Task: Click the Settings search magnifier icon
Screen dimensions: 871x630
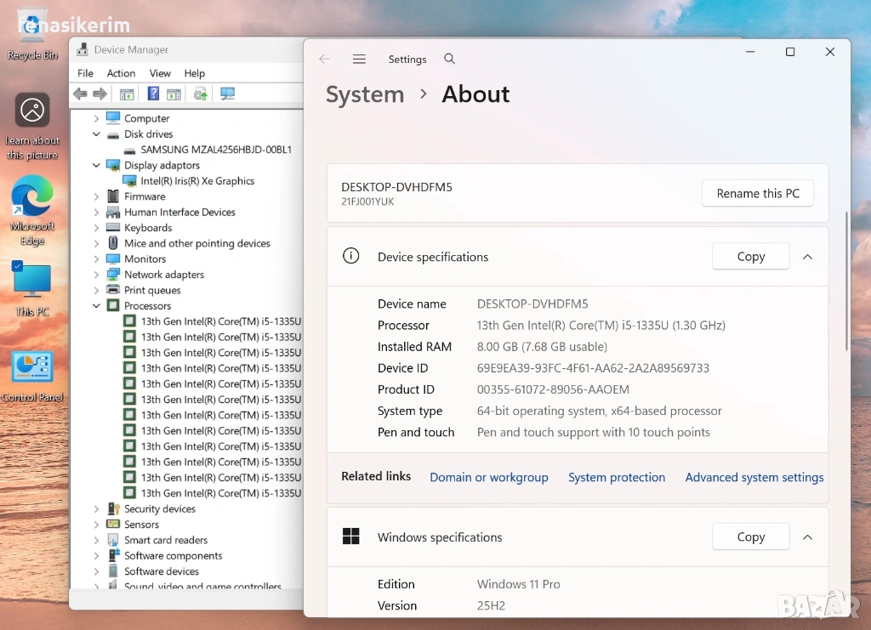Action: tap(450, 60)
